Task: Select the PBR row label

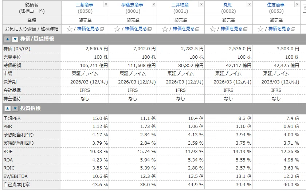Action: pos(8,126)
